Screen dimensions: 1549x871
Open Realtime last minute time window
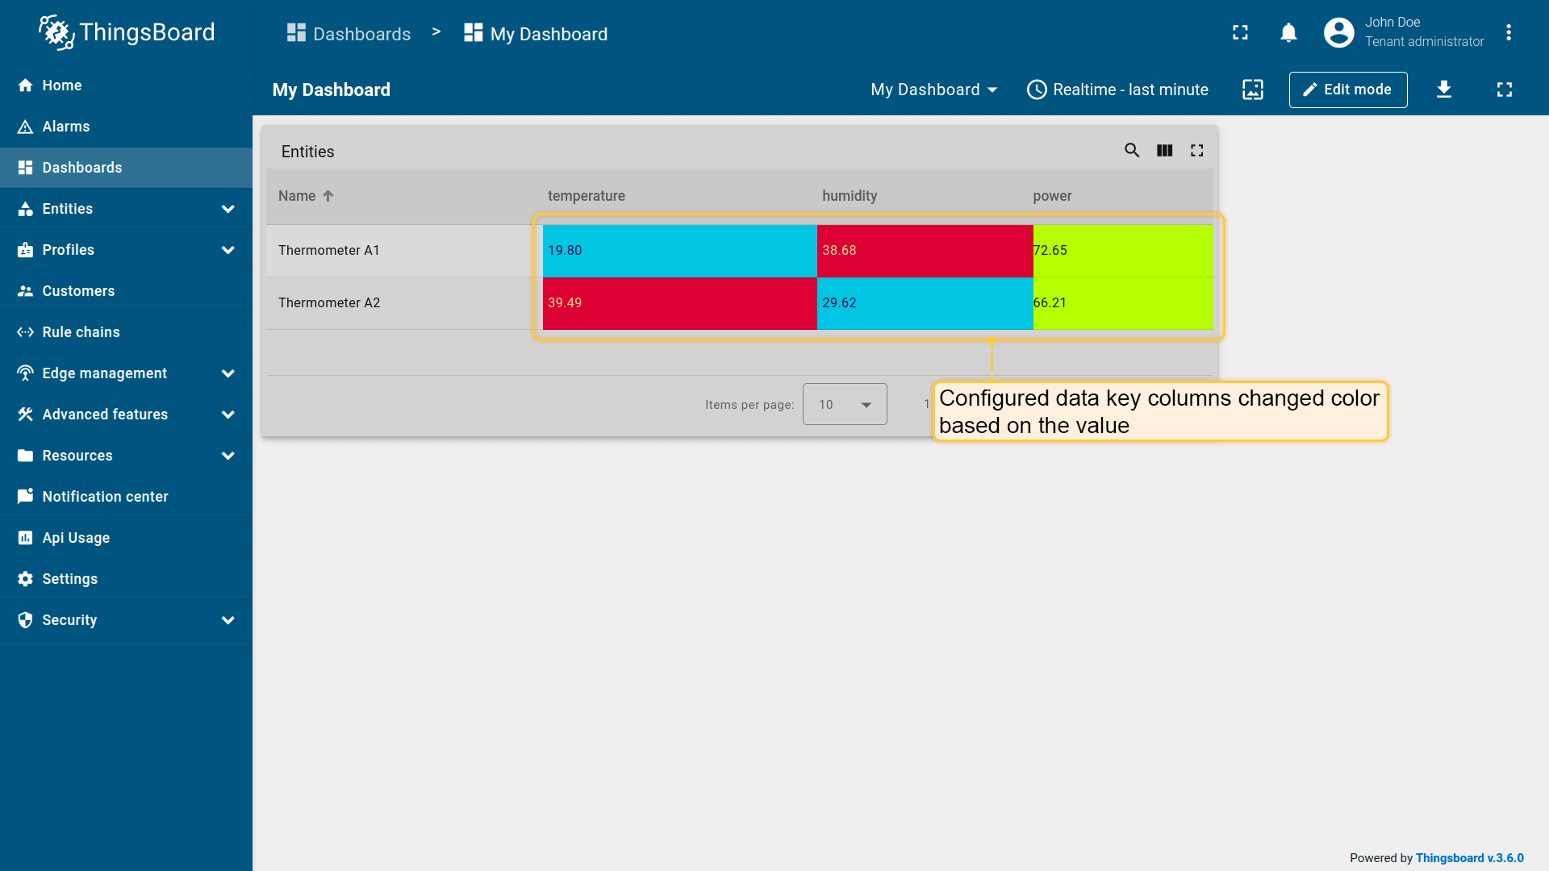[1117, 90]
